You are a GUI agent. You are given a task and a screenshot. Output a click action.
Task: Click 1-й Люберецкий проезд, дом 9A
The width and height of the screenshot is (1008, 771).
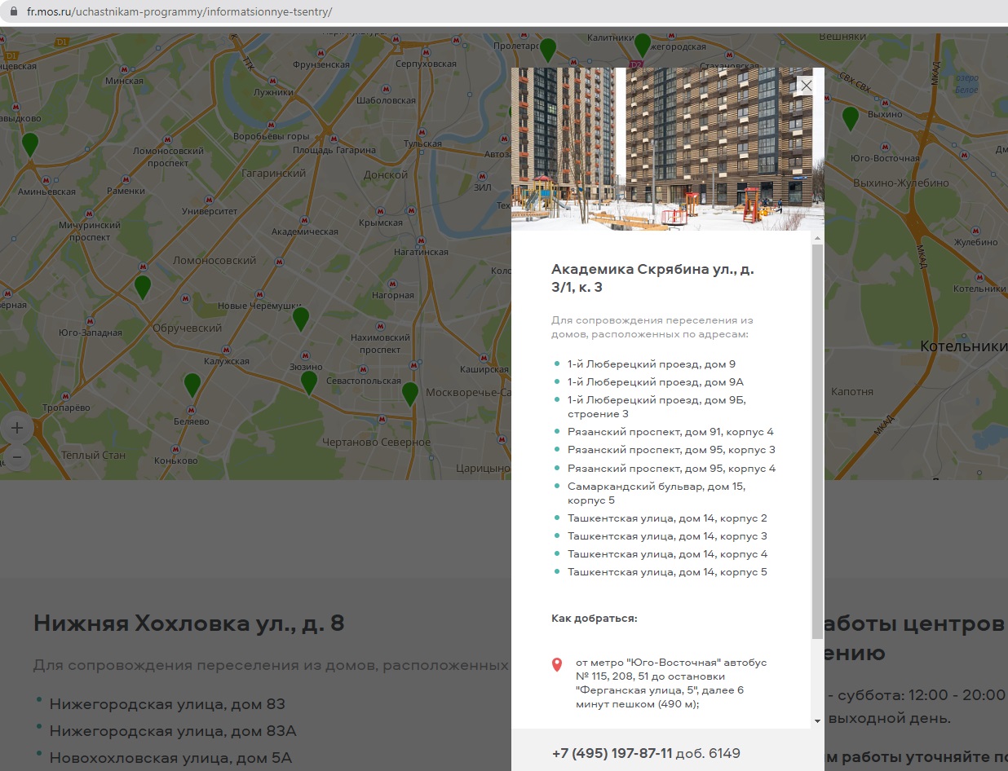coord(656,382)
